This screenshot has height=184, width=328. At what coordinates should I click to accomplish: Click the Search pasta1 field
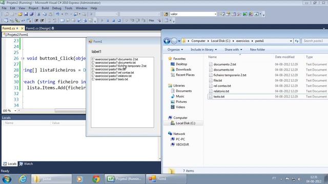click(x=315, y=41)
